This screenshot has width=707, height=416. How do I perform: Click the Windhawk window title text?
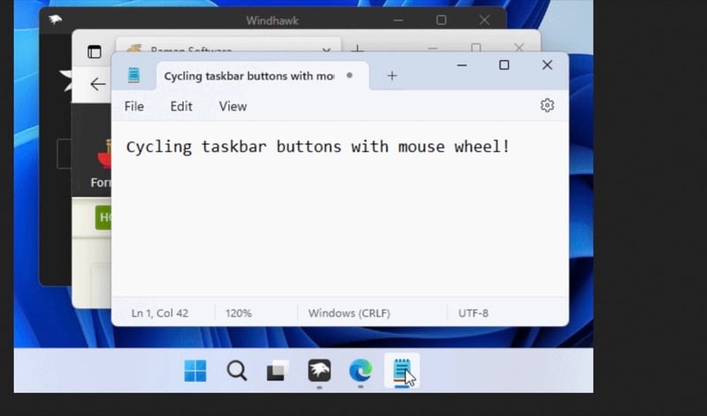272,20
